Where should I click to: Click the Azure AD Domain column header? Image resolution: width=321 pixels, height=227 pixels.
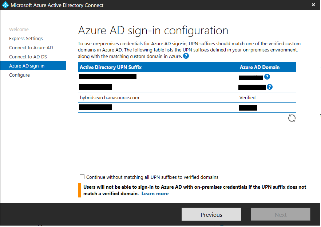(x=259, y=67)
